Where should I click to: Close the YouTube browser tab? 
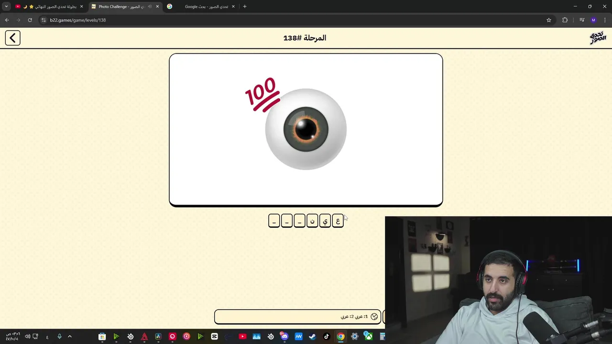[x=81, y=7]
